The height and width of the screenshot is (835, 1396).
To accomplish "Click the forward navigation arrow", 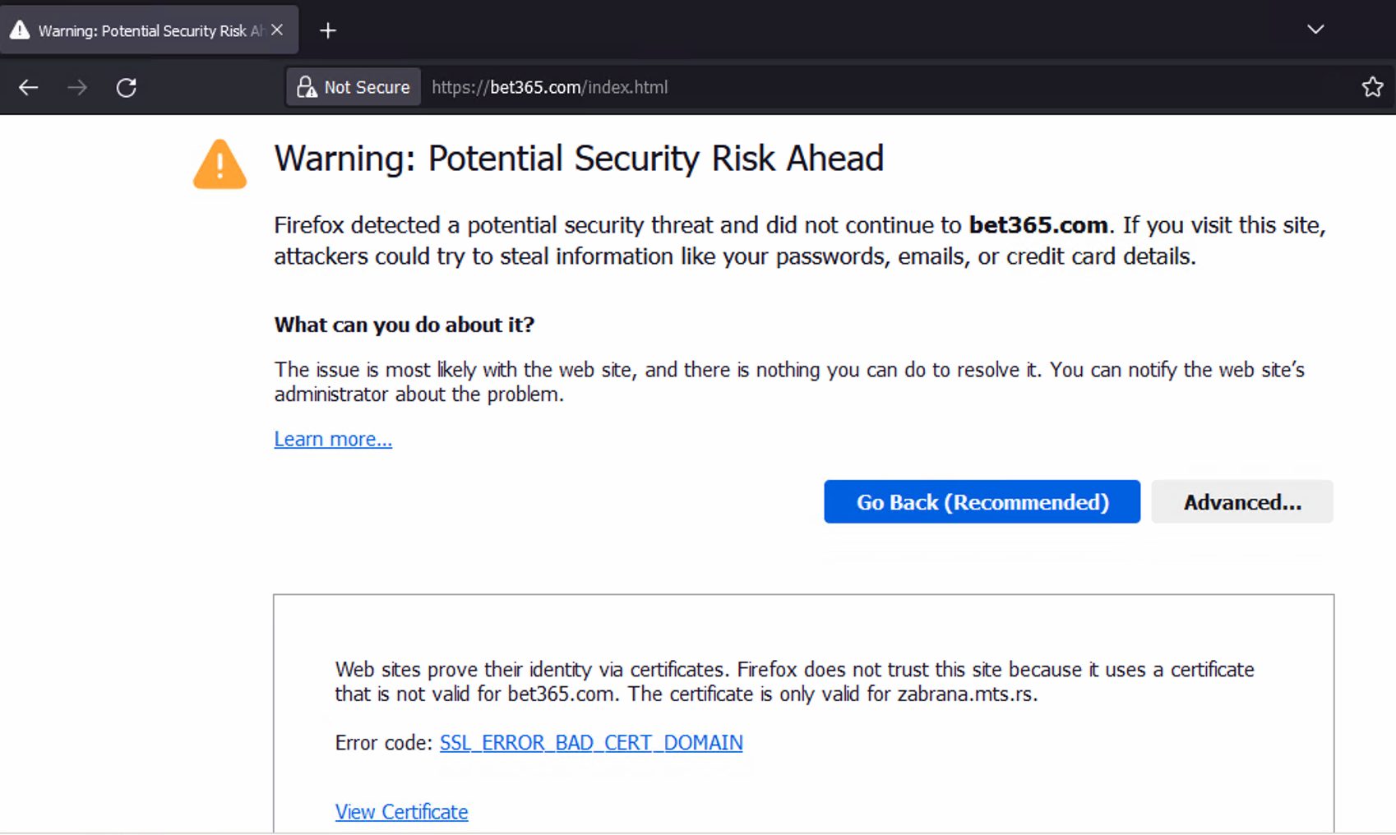I will (x=77, y=87).
